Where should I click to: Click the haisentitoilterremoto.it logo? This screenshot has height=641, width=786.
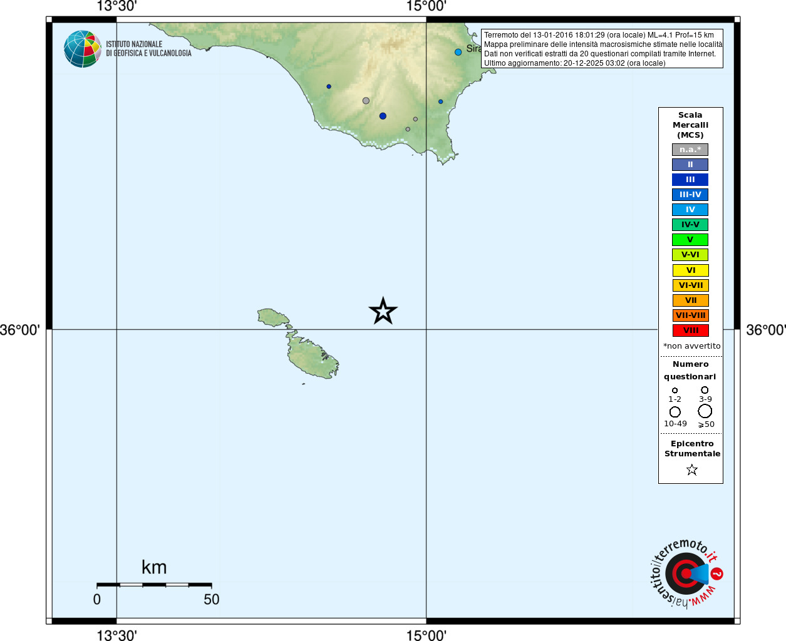pos(686,573)
